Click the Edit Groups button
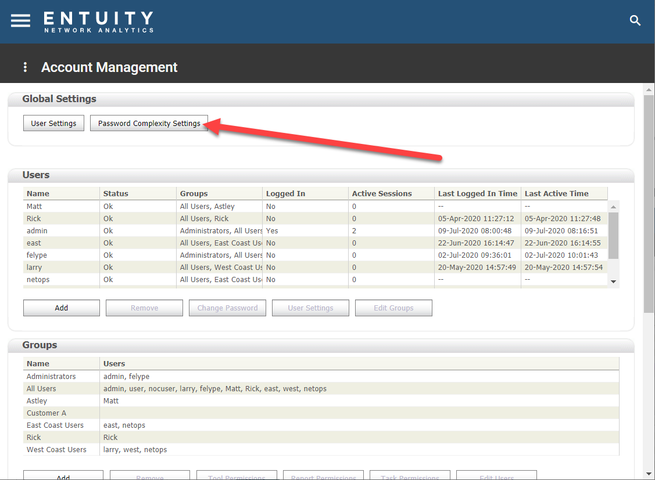 click(393, 308)
